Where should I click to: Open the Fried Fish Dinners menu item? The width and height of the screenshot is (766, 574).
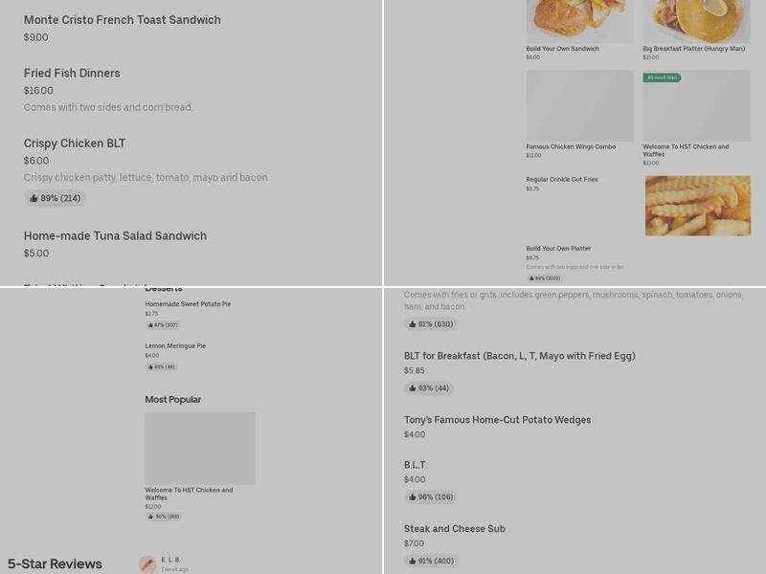click(72, 73)
